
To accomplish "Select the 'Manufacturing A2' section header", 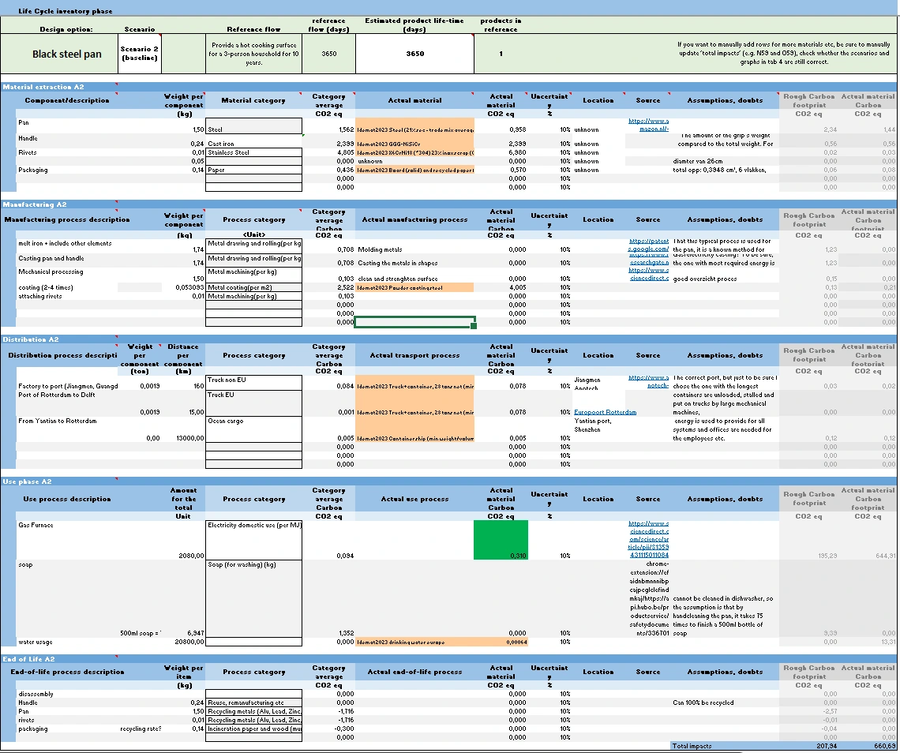I will pos(35,204).
